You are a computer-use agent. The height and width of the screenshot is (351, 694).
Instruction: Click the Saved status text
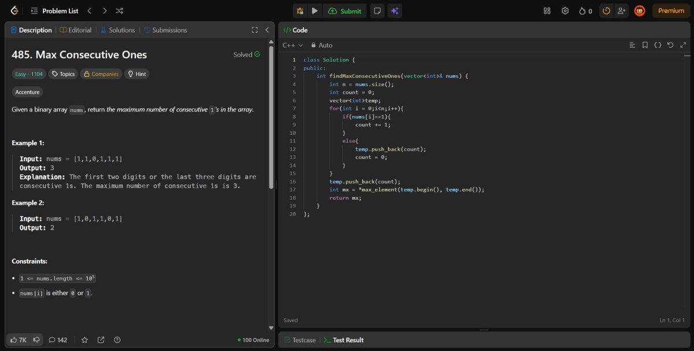[291, 320]
